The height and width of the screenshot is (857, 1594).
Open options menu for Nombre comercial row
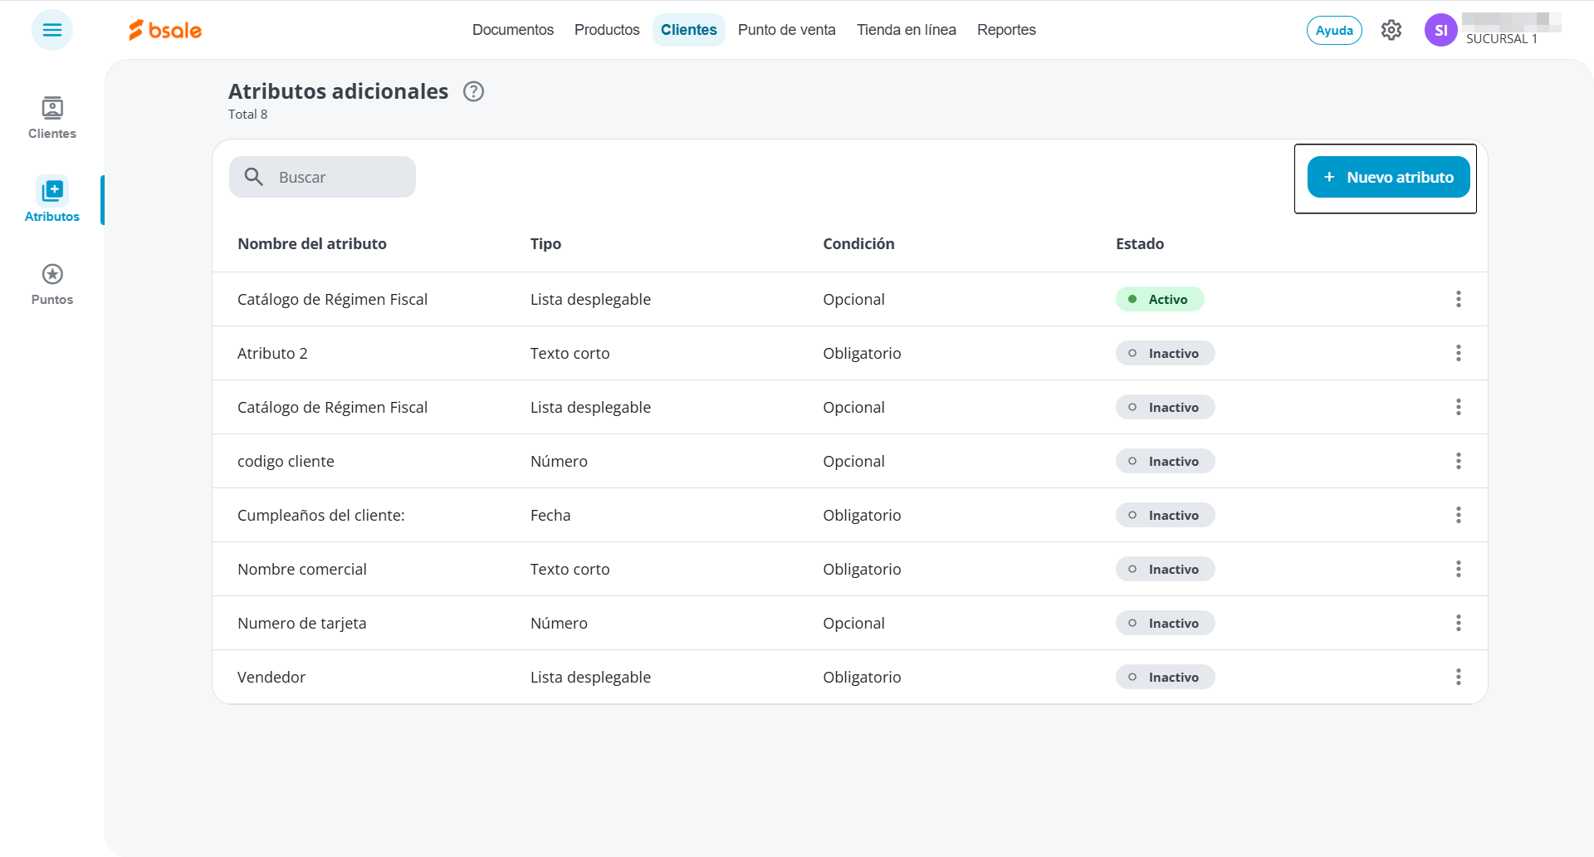(1459, 569)
